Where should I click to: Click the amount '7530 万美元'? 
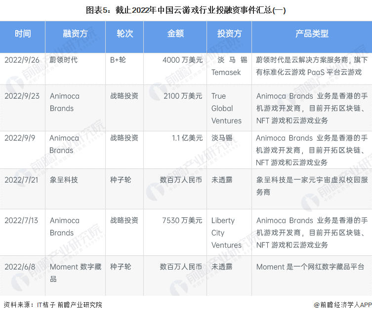click(x=182, y=220)
